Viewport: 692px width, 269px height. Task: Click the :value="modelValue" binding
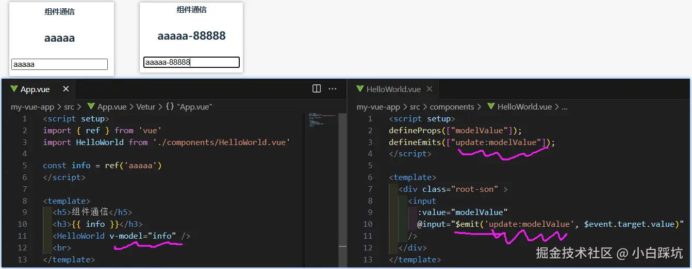coord(463,212)
